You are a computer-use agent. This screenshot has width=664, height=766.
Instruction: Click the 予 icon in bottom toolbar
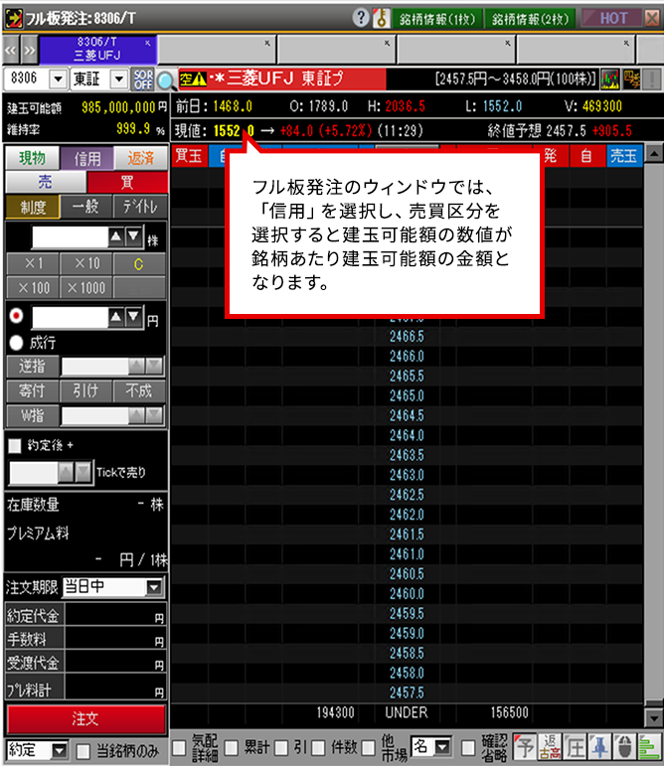(x=525, y=746)
